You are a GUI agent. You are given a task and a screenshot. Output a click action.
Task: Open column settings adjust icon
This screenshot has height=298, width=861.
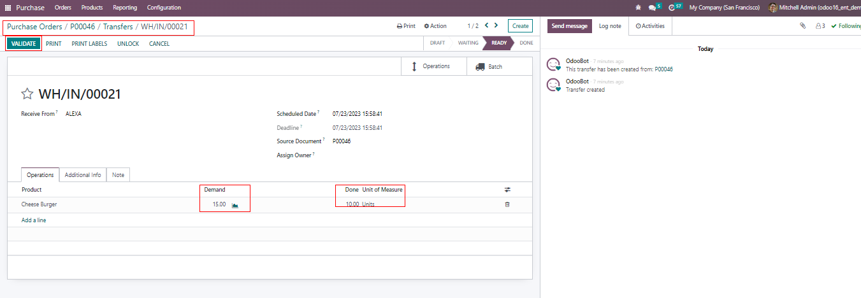[507, 190]
